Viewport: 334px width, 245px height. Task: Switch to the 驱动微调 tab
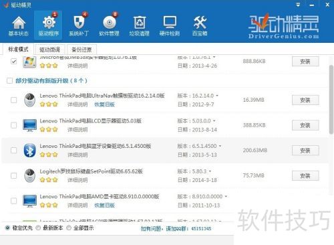50,50
